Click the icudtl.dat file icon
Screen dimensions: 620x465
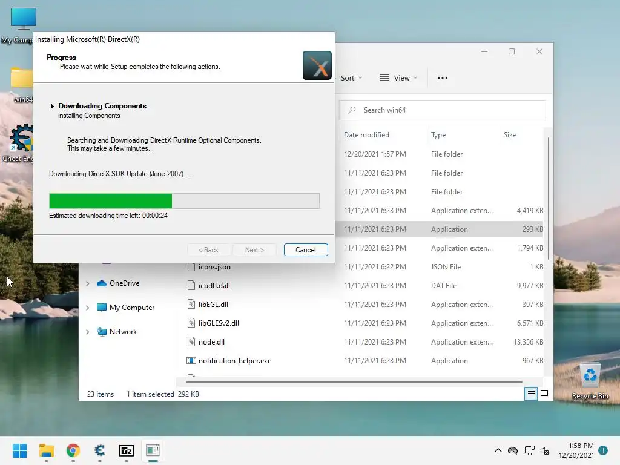pyautogui.click(x=191, y=286)
